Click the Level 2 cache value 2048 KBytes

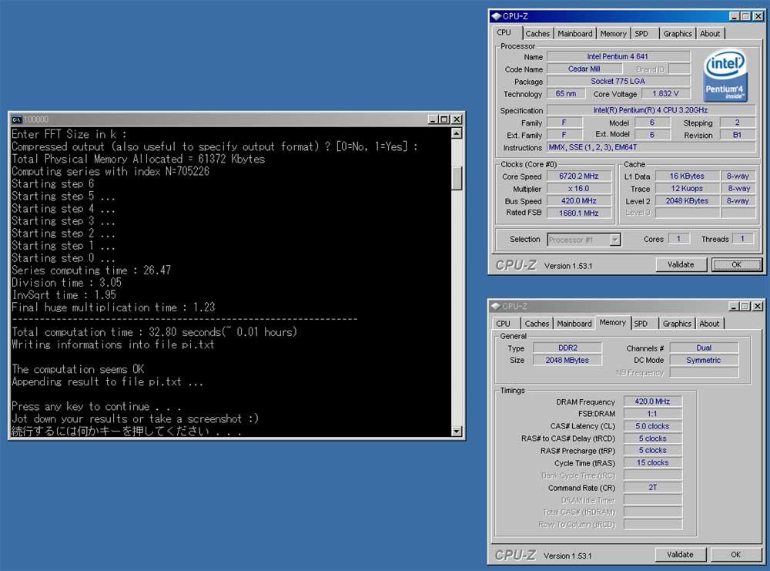point(687,200)
